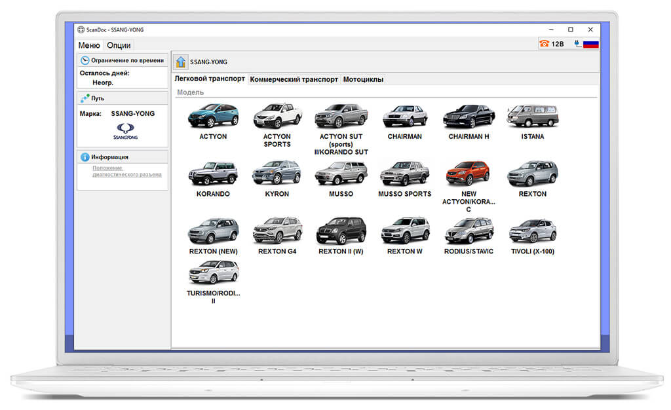Click the Модель section label
671x410 pixels.
[191, 92]
